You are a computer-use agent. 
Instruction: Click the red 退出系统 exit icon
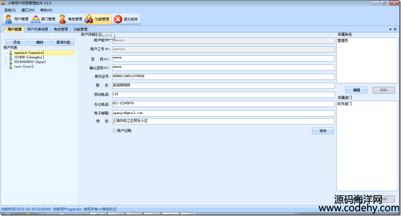(126, 19)
